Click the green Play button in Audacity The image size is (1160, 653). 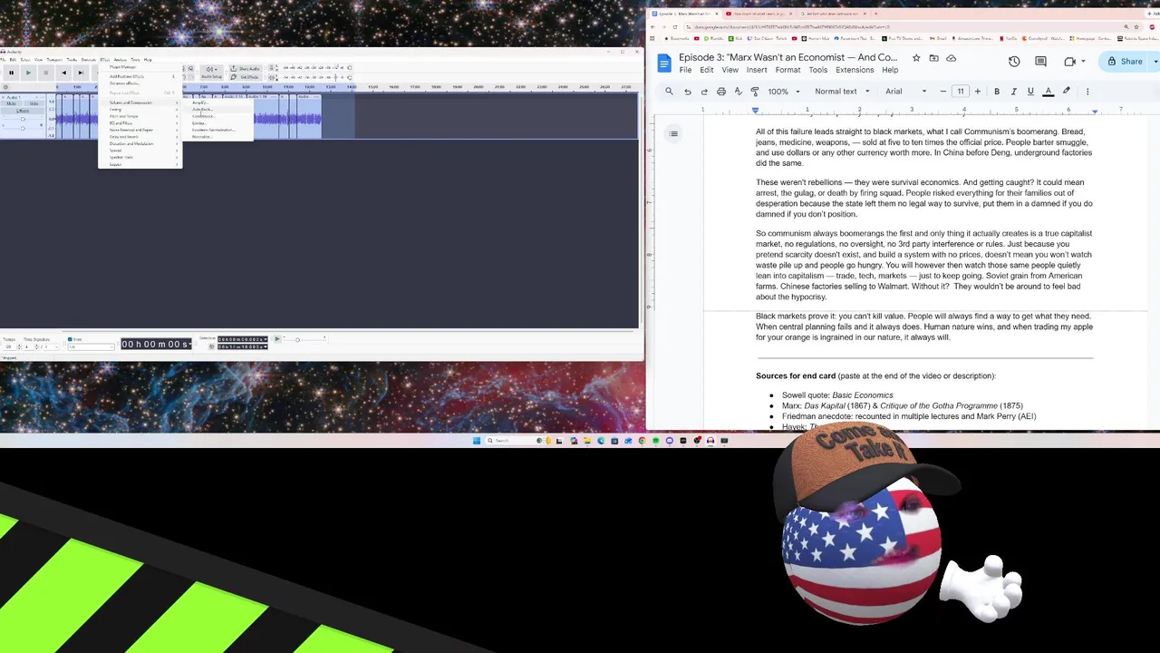tap(28, 73)
